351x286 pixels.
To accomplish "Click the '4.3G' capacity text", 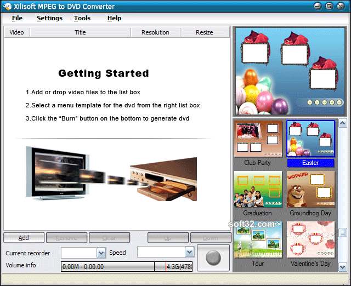I will click(179, 267).
